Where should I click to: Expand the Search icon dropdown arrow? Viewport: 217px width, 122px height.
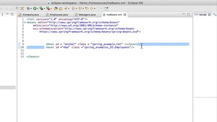coord(68,8)
